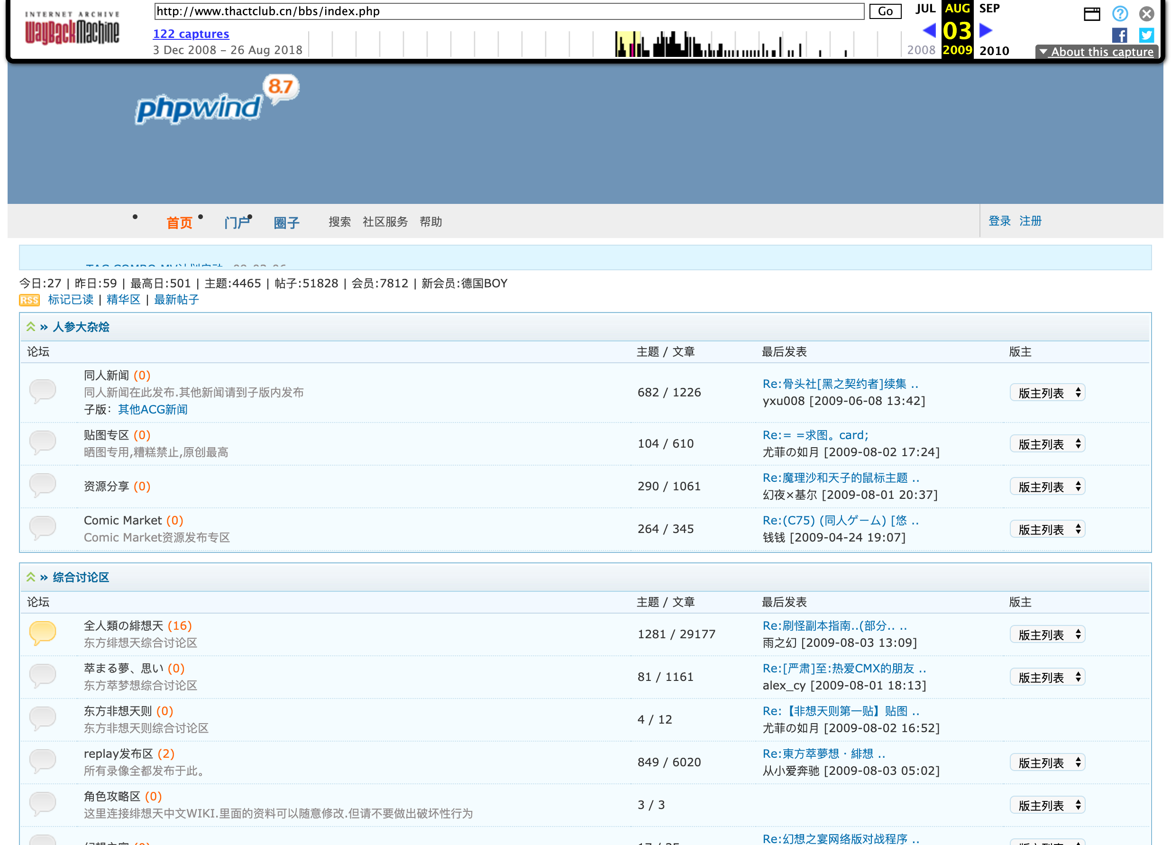Open the 全人類の緋想天 forum title
Image resolution: width=1171 pixels, height=845 pixels.
click(123, 626)
